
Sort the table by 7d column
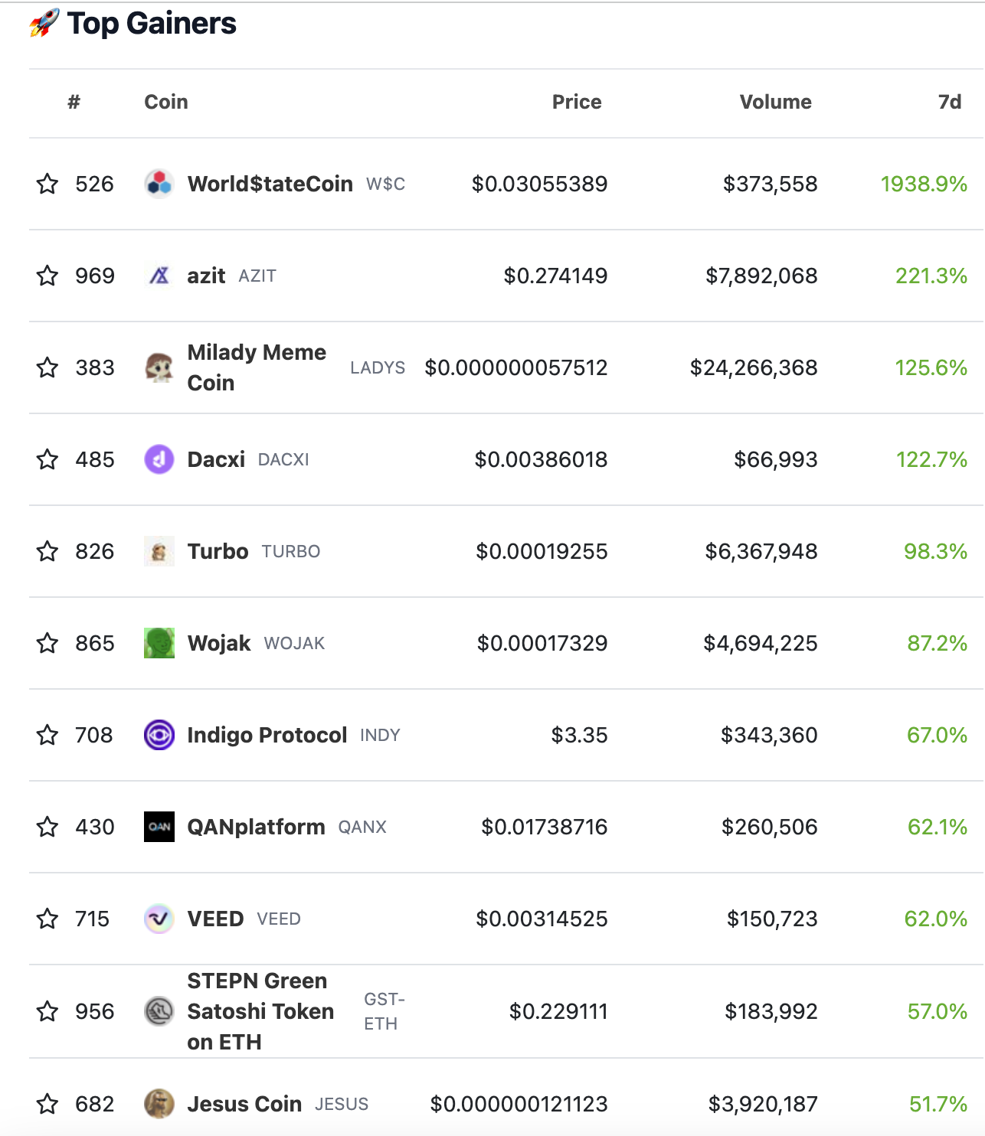[x=950, y=102]
